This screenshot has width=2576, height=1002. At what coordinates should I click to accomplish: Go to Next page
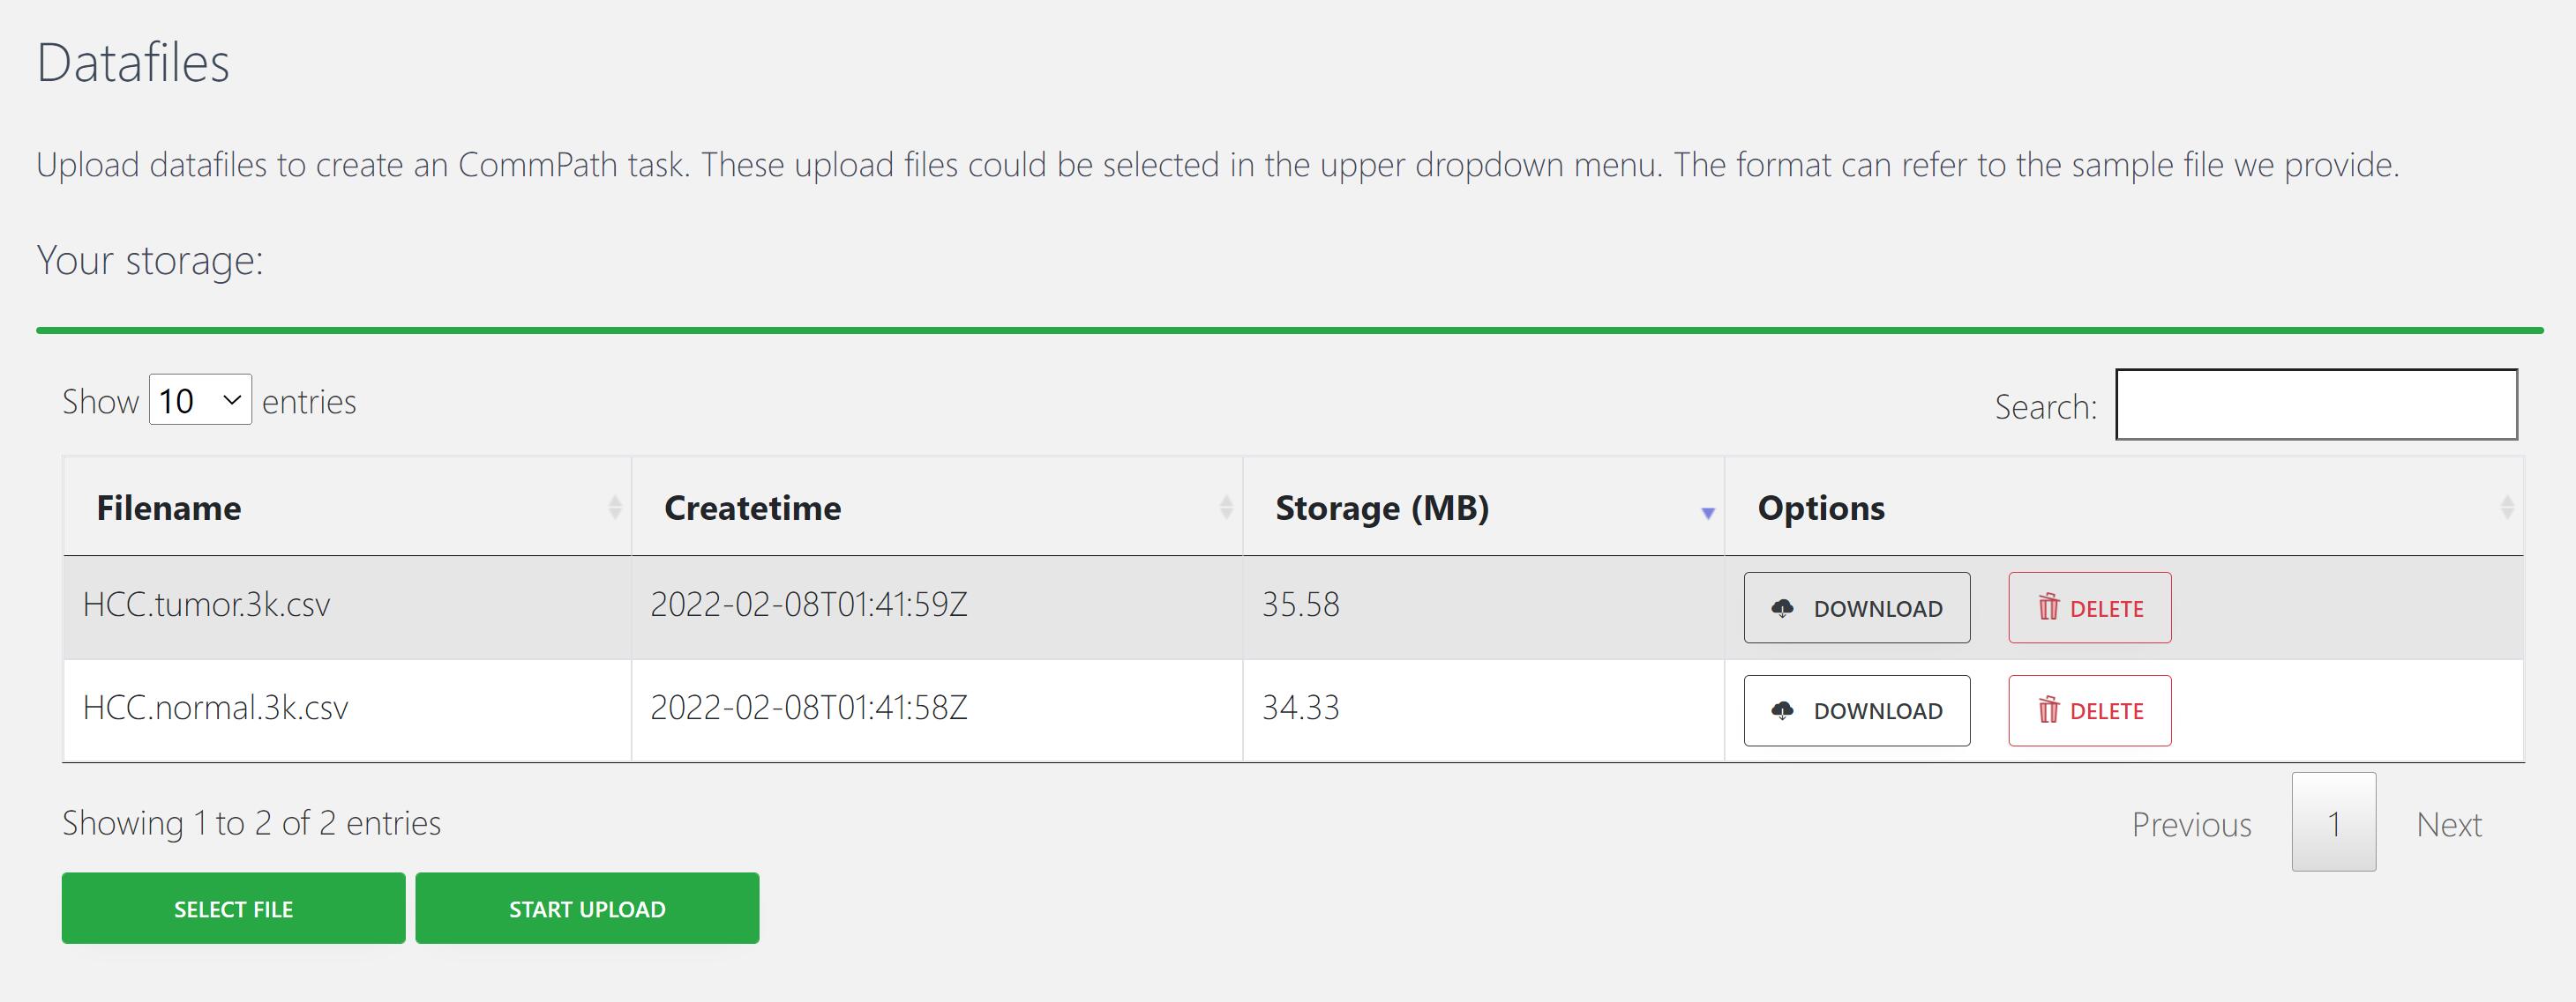(x=2449, y=824)
